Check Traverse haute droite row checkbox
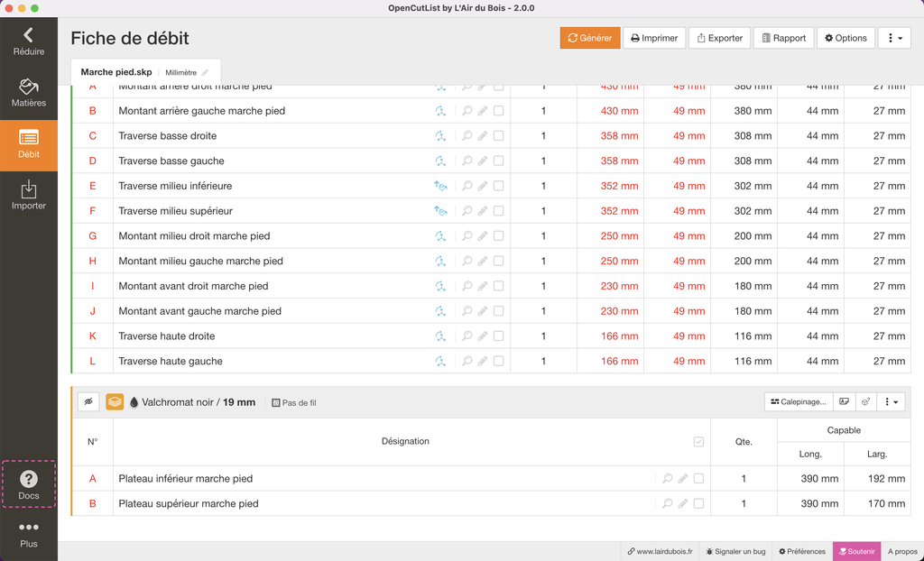This screenshot has height=561, width=924. pos(498,336)
